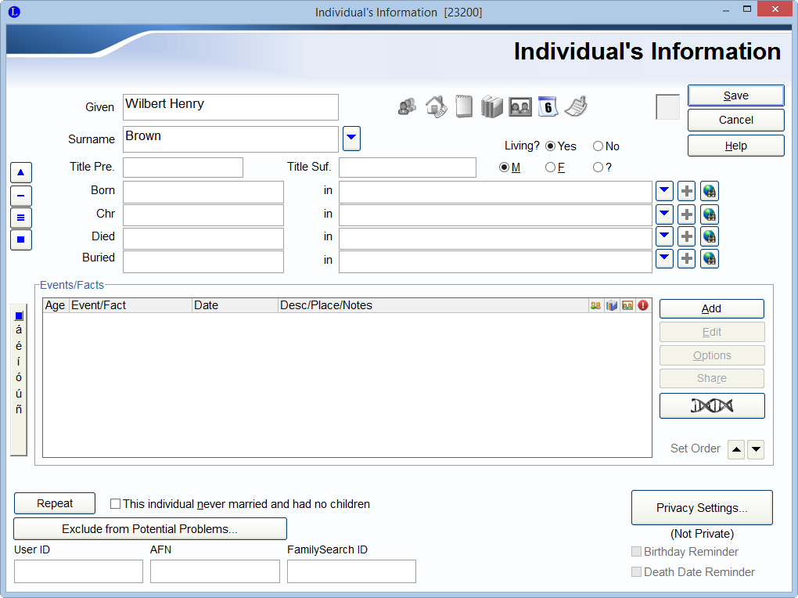Image resolution: width=798 pixels, height=598 pixels.
Task: Open the globe map icon for Died place
Action: tap(710, 236)
